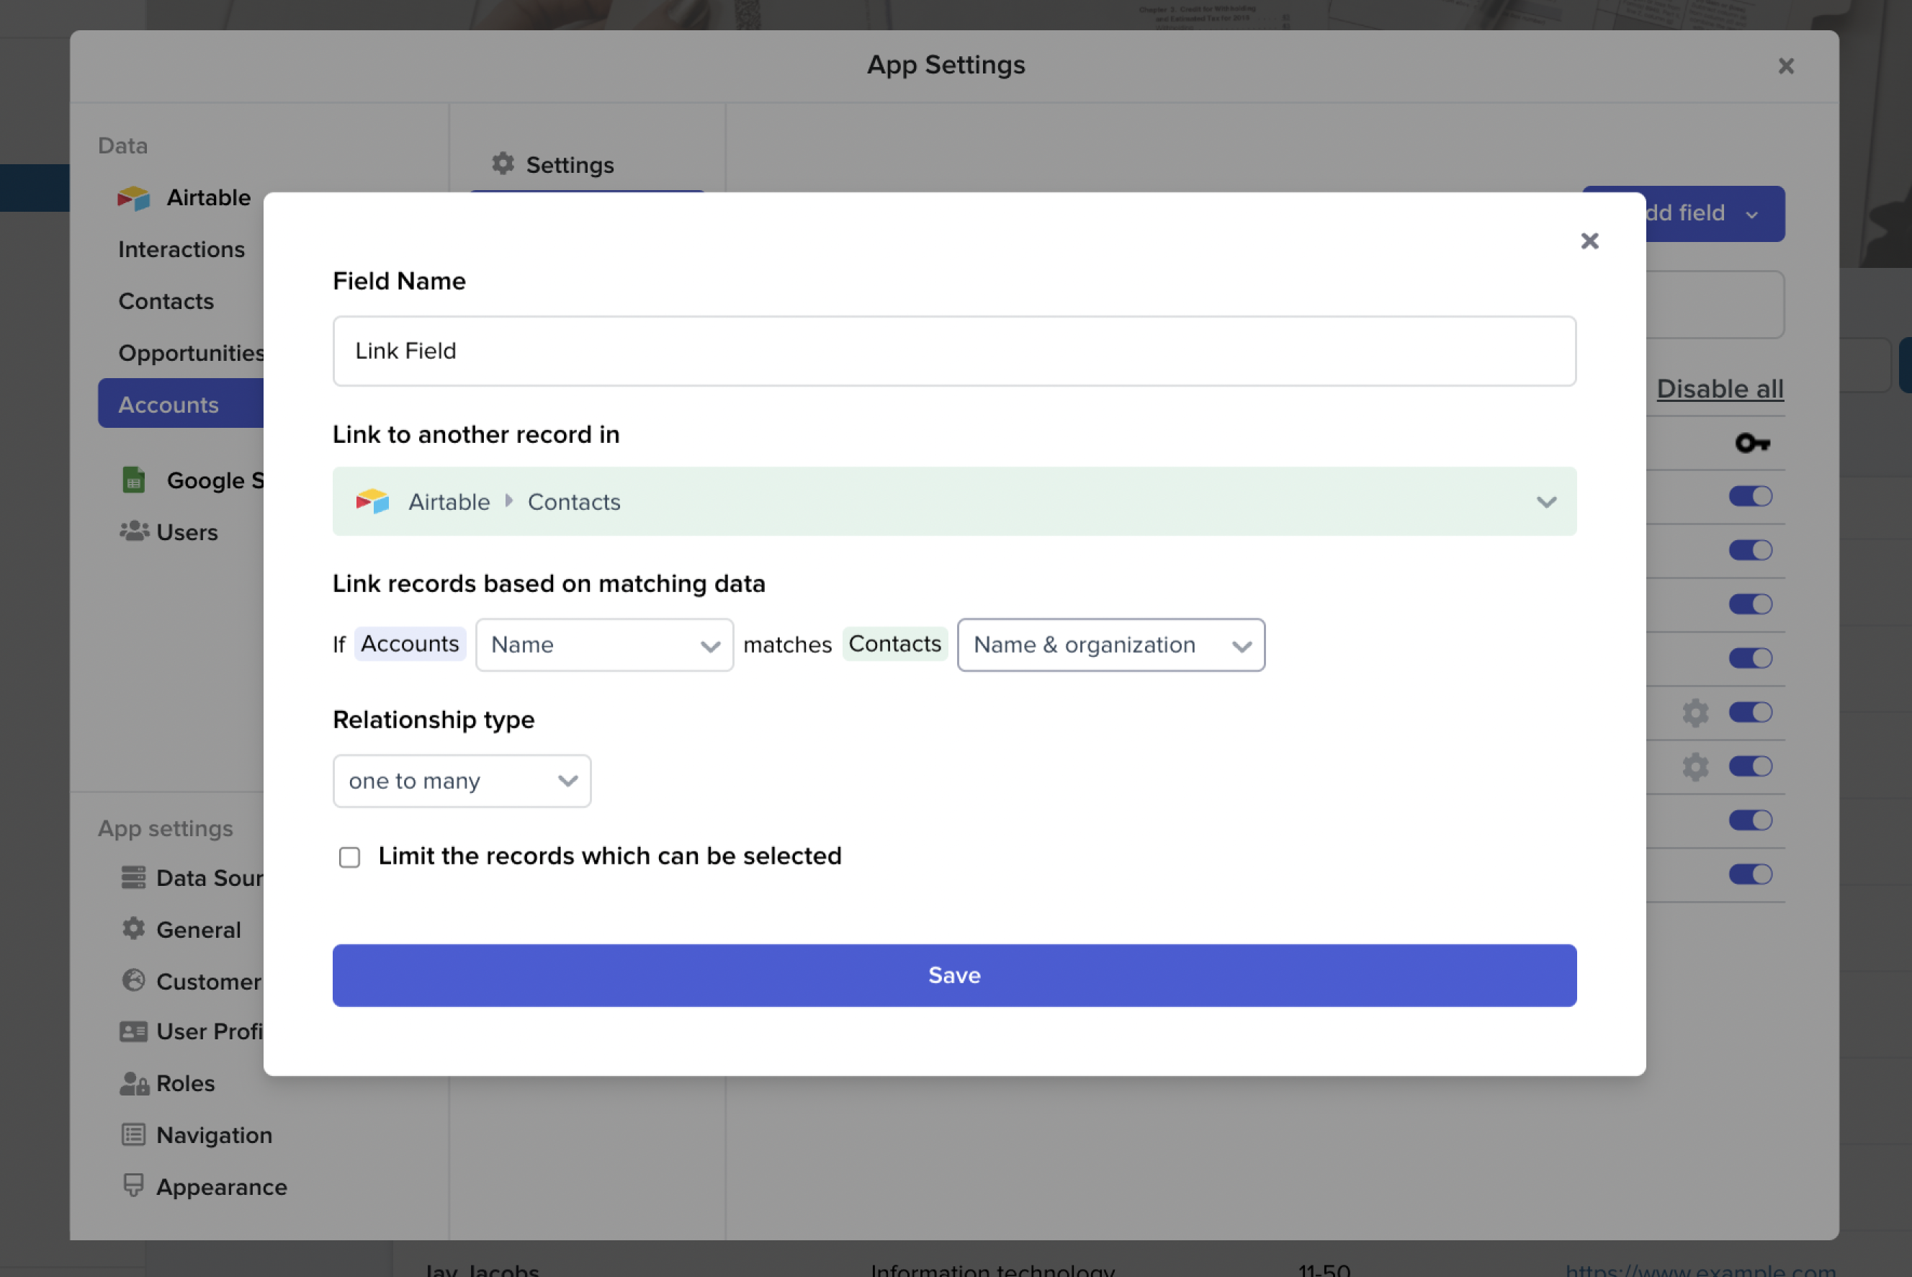
Task: Select Accounts table in sidebar
Action: 181,405
